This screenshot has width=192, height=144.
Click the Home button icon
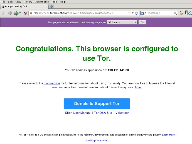click(x=181, y=13)
